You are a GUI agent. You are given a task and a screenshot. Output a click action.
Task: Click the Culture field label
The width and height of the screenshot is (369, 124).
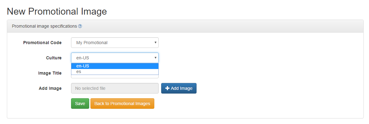[54, 58]
